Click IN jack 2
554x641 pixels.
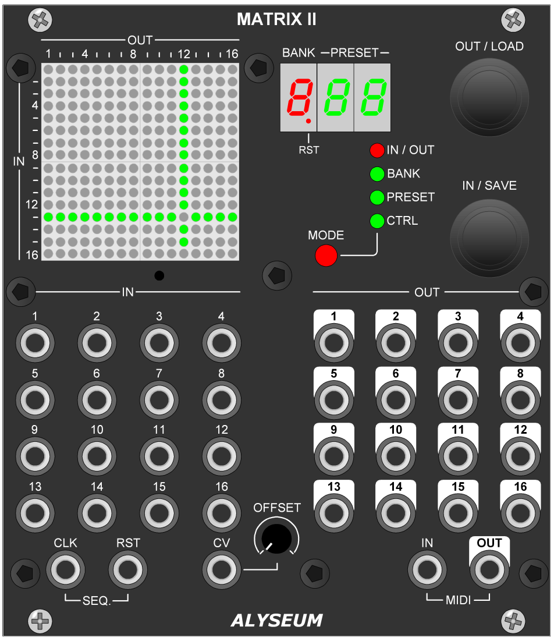(x=97, y=343)
